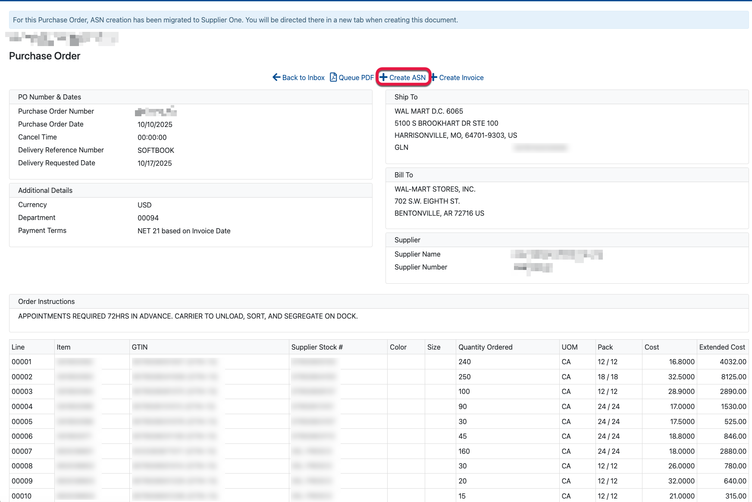Image resolution: width=752 pixels, height=502 pixels.
Task: Click the 8125.00 extended cost cell
Action: coord(733,377)
